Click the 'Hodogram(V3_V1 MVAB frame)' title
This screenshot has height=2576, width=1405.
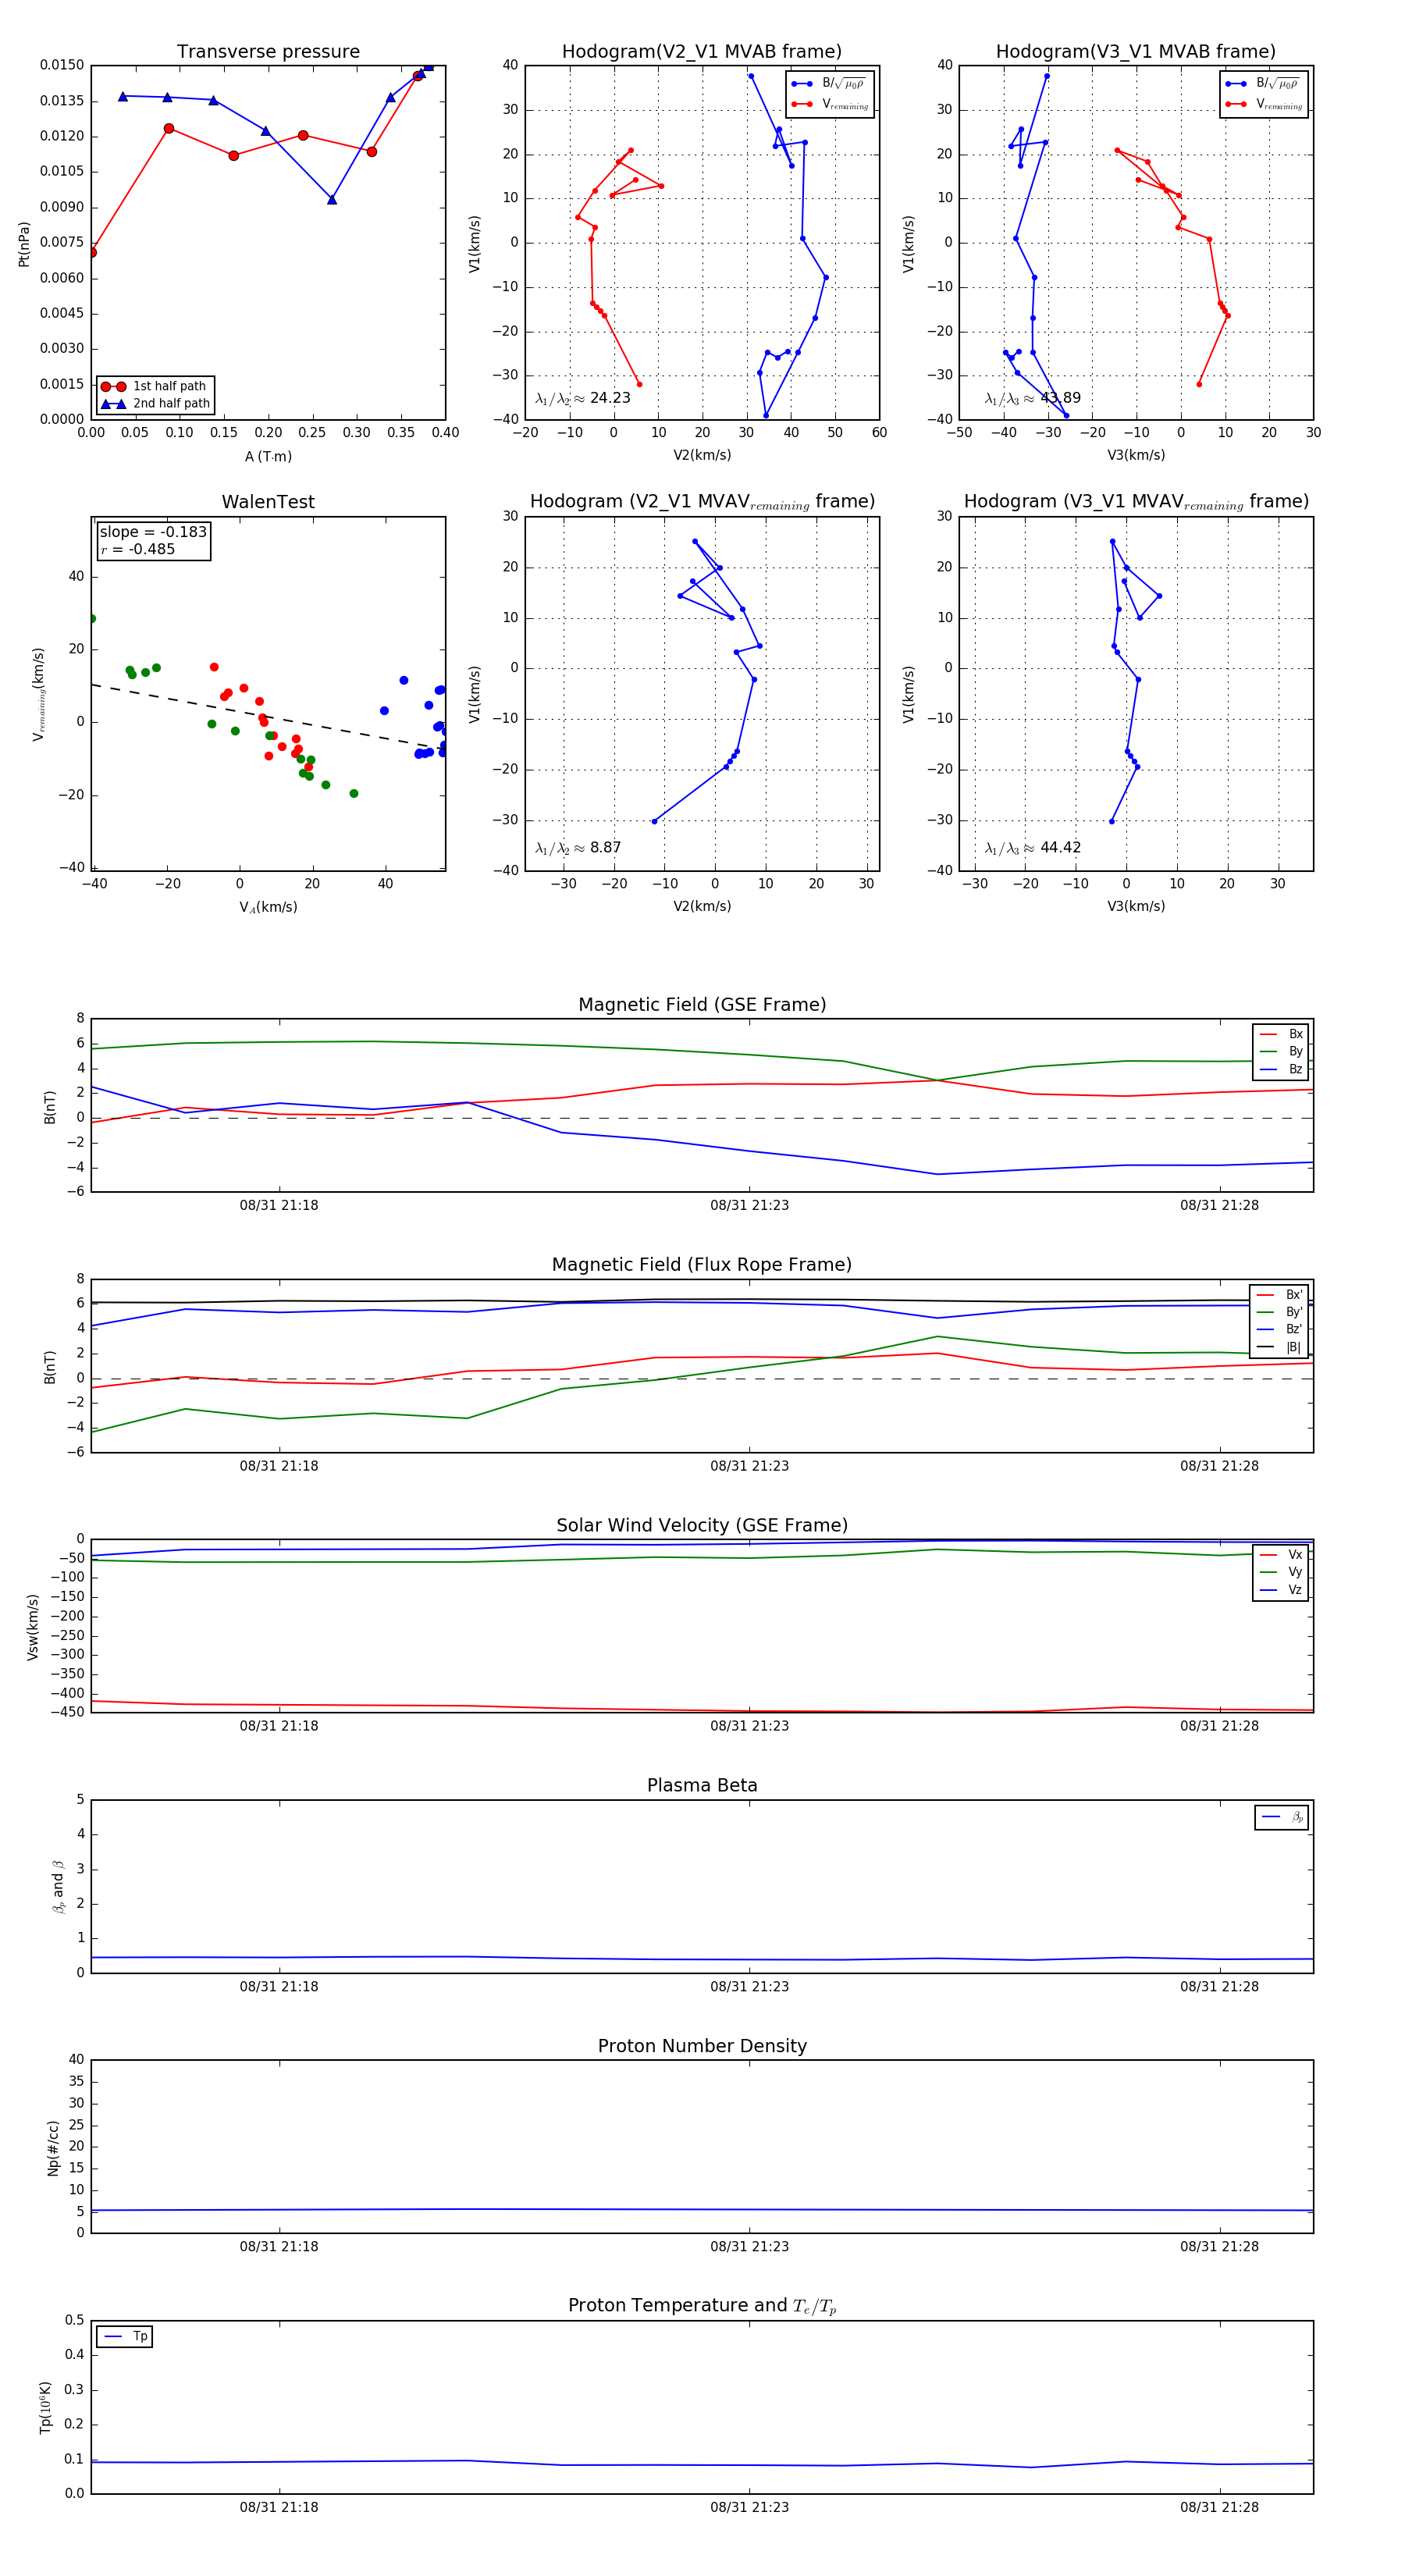coord(1136,51)
